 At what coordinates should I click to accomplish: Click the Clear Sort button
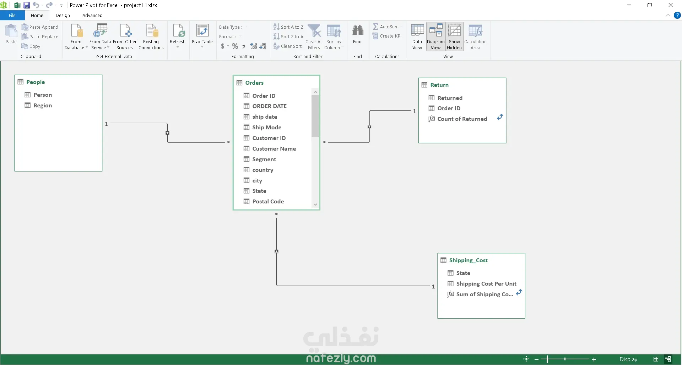click(288, 46)
